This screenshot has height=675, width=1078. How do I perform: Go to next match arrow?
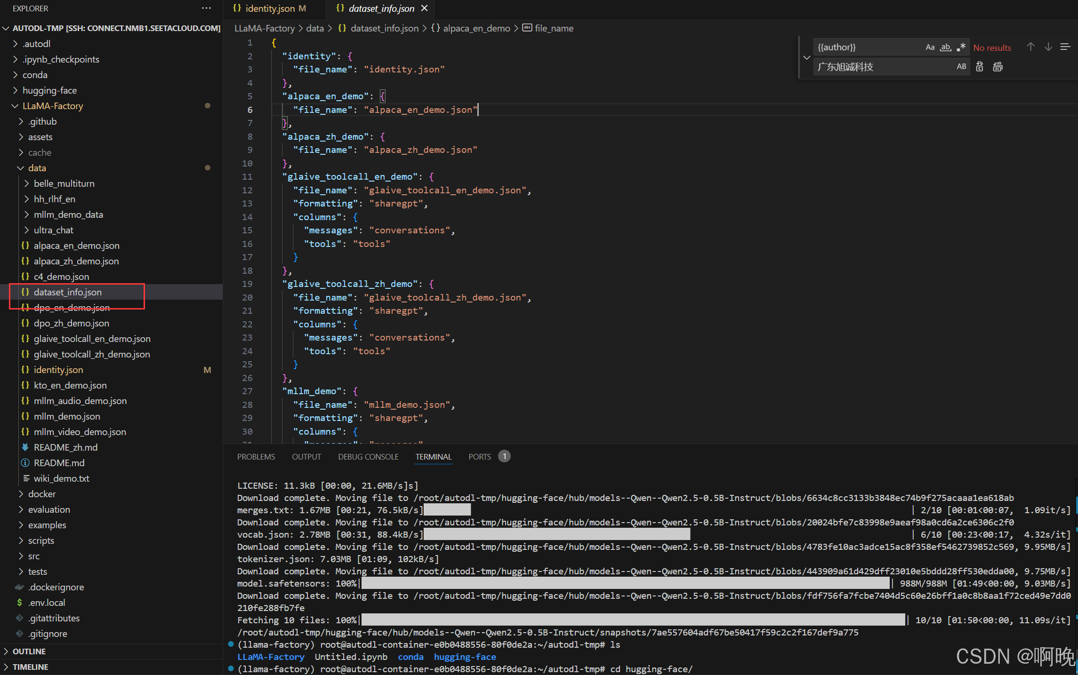tap(1048, 47)
